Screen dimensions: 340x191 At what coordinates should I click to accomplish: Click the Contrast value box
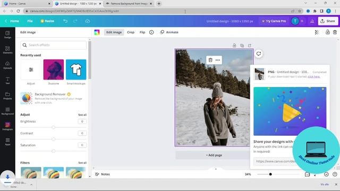(x=82, y=133)
